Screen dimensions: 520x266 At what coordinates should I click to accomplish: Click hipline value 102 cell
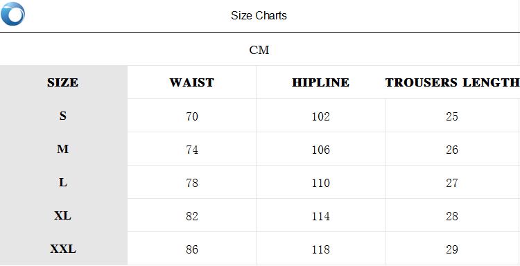coord(321,116)
